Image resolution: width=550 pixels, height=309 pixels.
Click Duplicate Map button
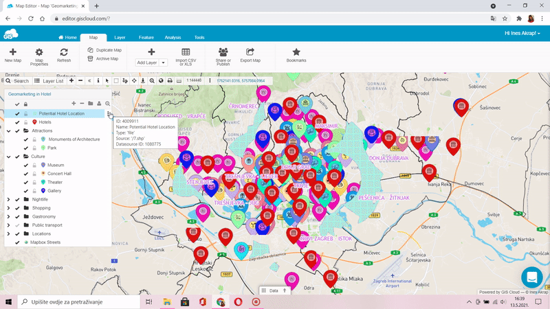pos(104,50)
